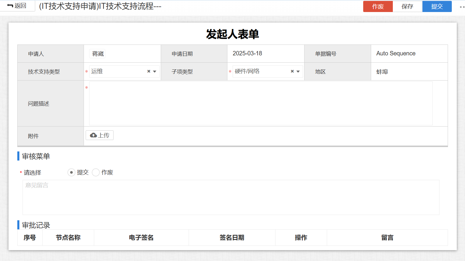The image size is (465, 261).
Task: Select the 提交 radio option
Action: click(x=71, y=173)
